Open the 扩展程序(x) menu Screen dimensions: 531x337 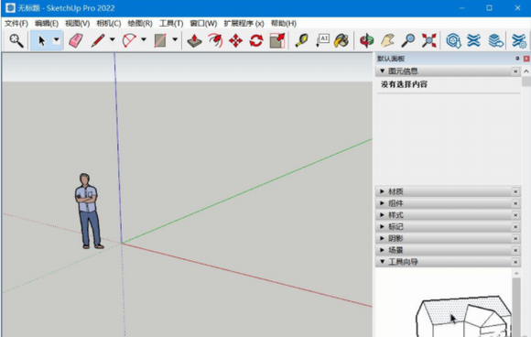pyautogui.click(x=244, y=24)
